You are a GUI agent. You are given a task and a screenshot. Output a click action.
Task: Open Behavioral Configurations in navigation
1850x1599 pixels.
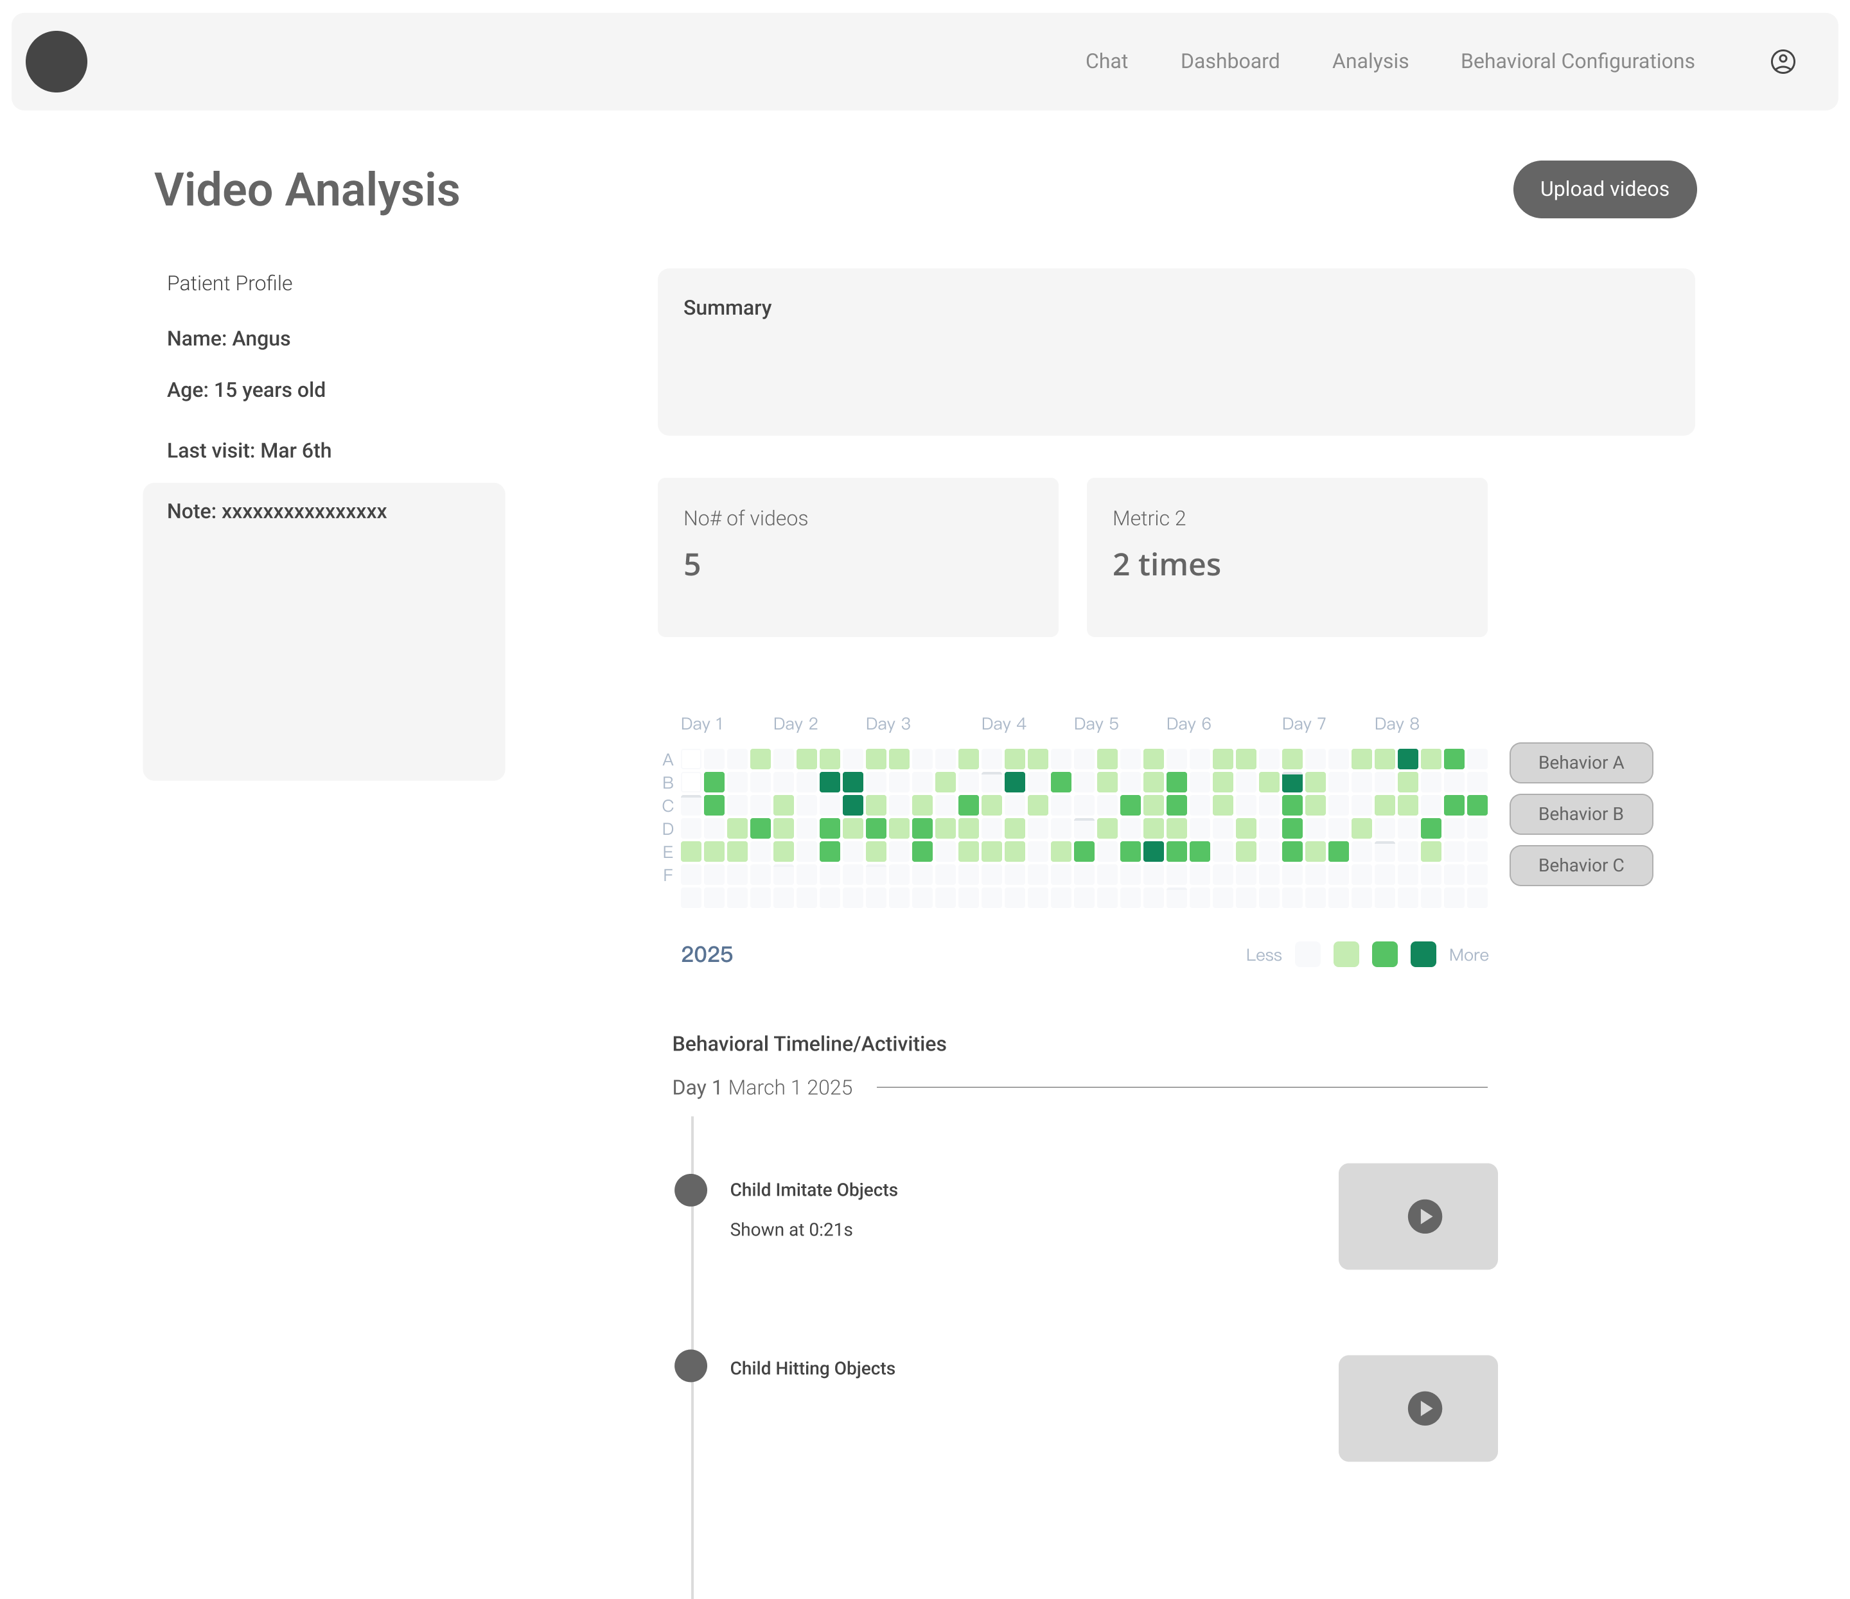(1576, 62)
